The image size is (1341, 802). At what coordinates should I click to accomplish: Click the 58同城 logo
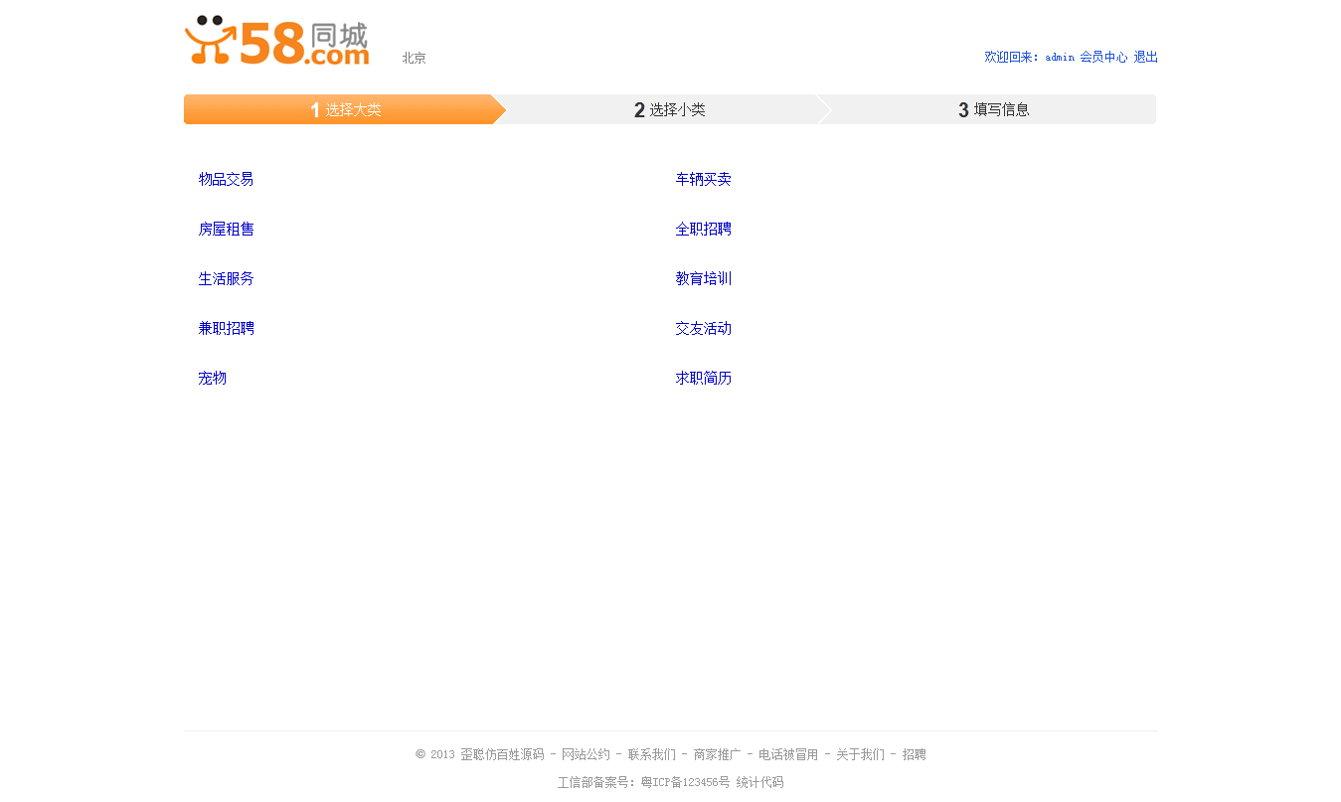276,41
